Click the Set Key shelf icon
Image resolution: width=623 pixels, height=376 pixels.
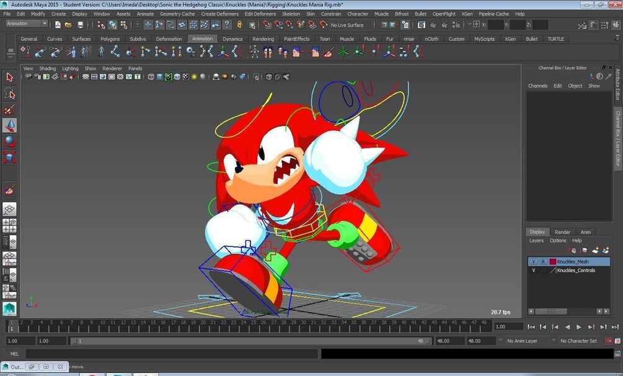tap(25, 51)
